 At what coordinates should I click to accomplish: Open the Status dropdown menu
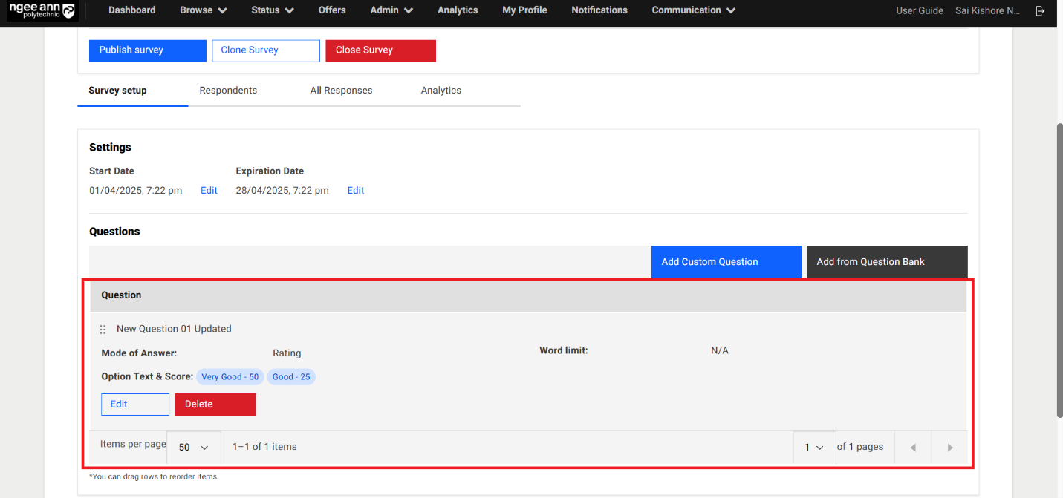272,10
